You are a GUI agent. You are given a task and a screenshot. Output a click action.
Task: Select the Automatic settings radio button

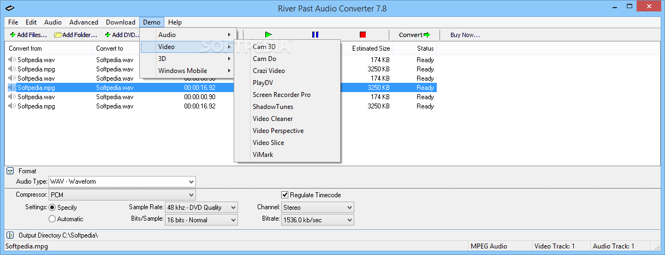point(52,219)
